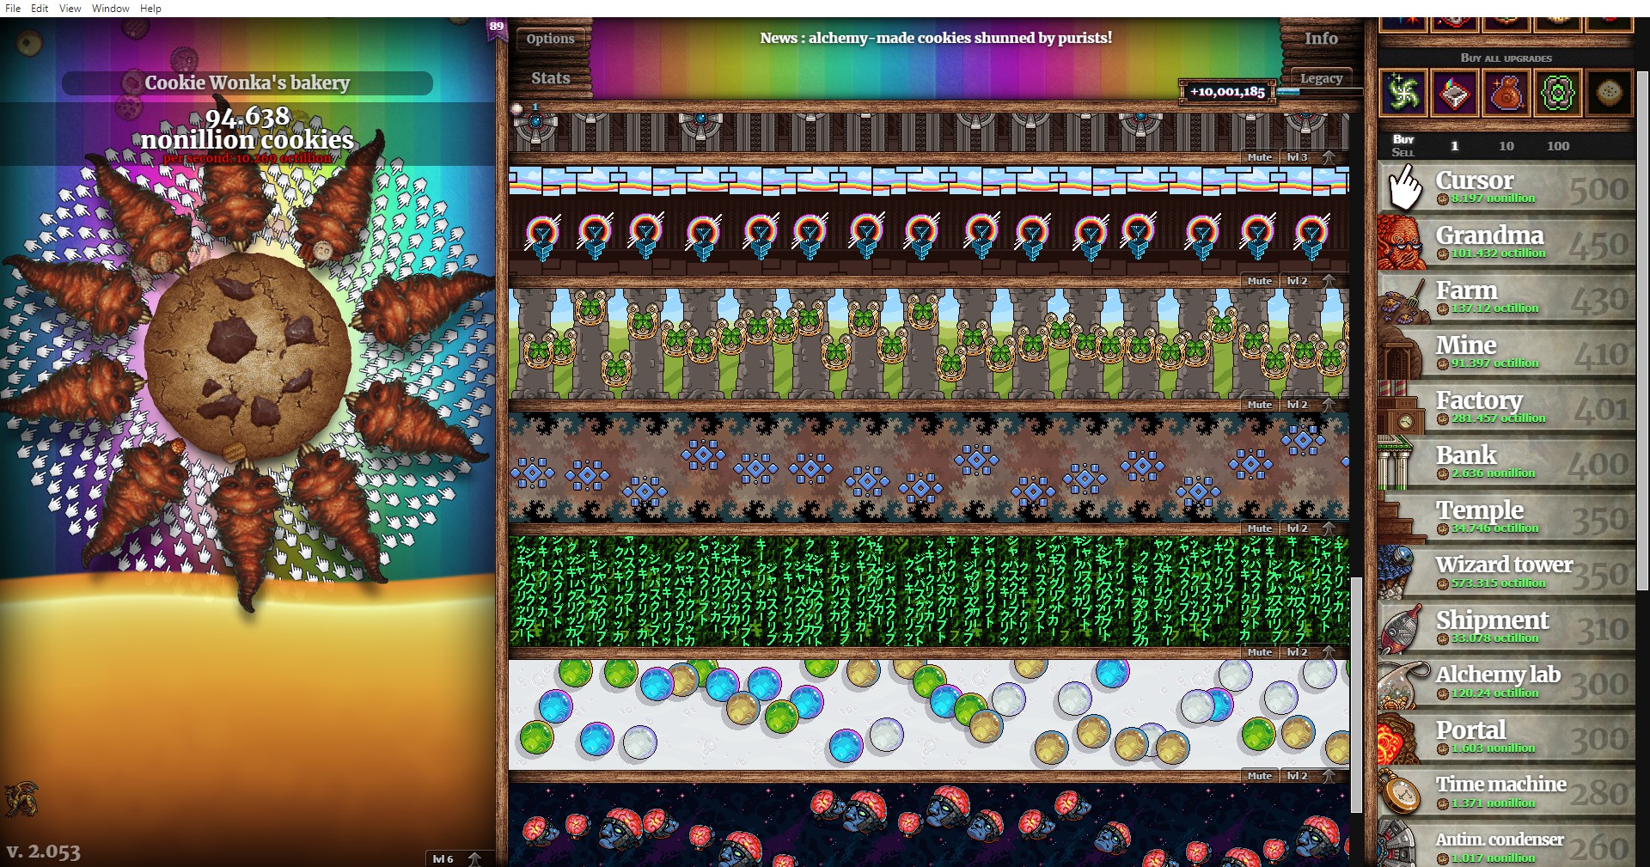Set purchase quantity to 1
This screenshot has width=1650, height=867.
(x=1454, y=146)
